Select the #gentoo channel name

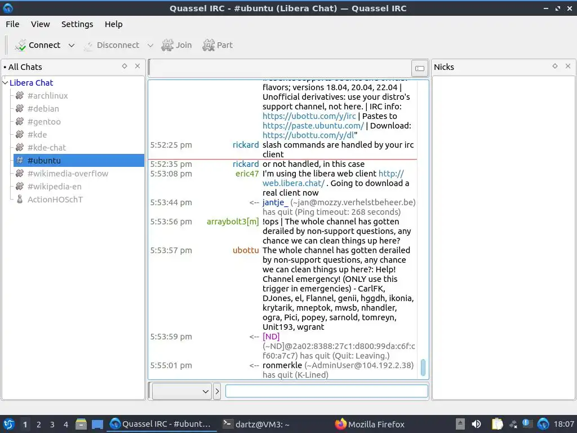(44, 122)
